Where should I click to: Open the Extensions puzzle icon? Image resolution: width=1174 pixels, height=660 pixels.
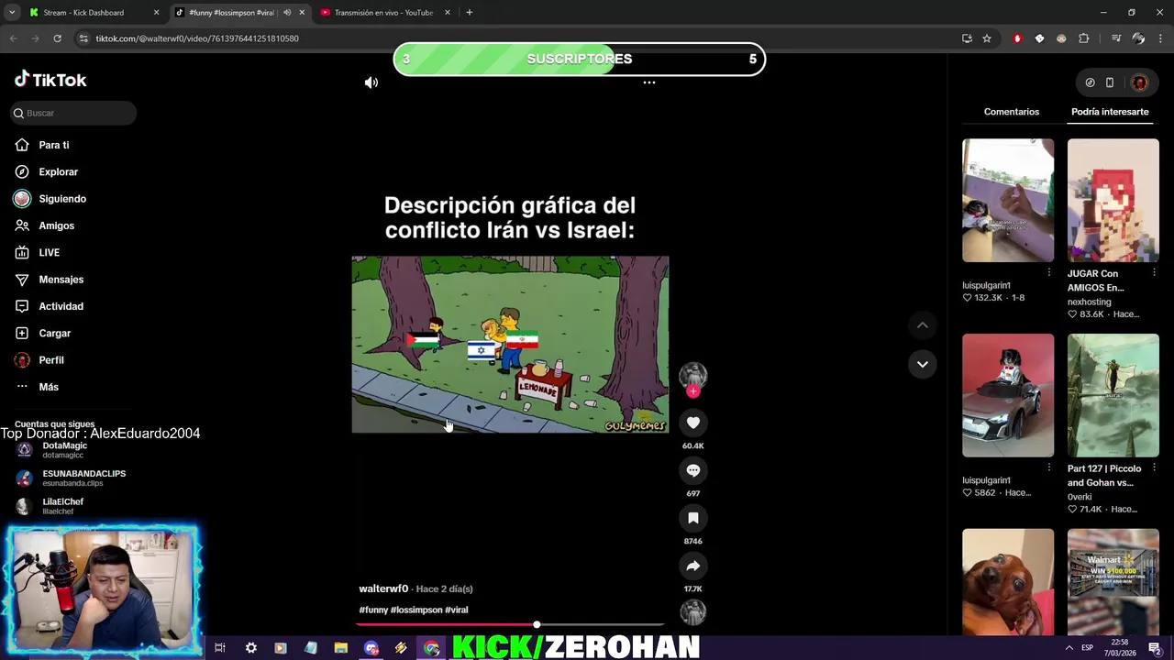[1083, 38]
